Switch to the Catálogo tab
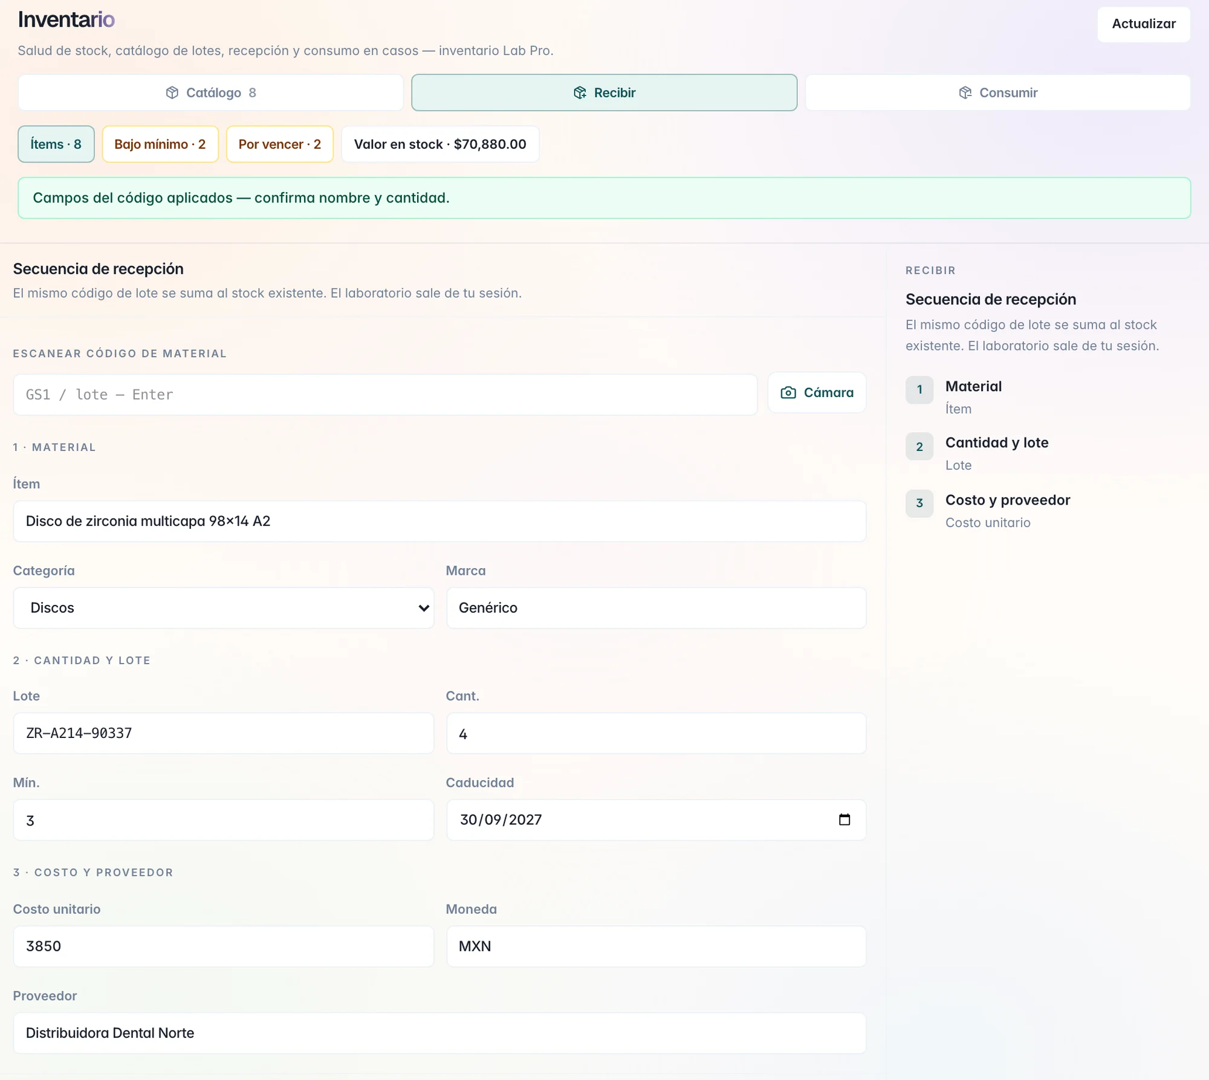Image resolution: width=1209 pixels, height=1080 pixels. 211,92
